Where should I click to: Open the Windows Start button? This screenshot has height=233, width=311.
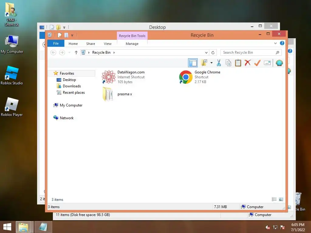click(7, 227)
